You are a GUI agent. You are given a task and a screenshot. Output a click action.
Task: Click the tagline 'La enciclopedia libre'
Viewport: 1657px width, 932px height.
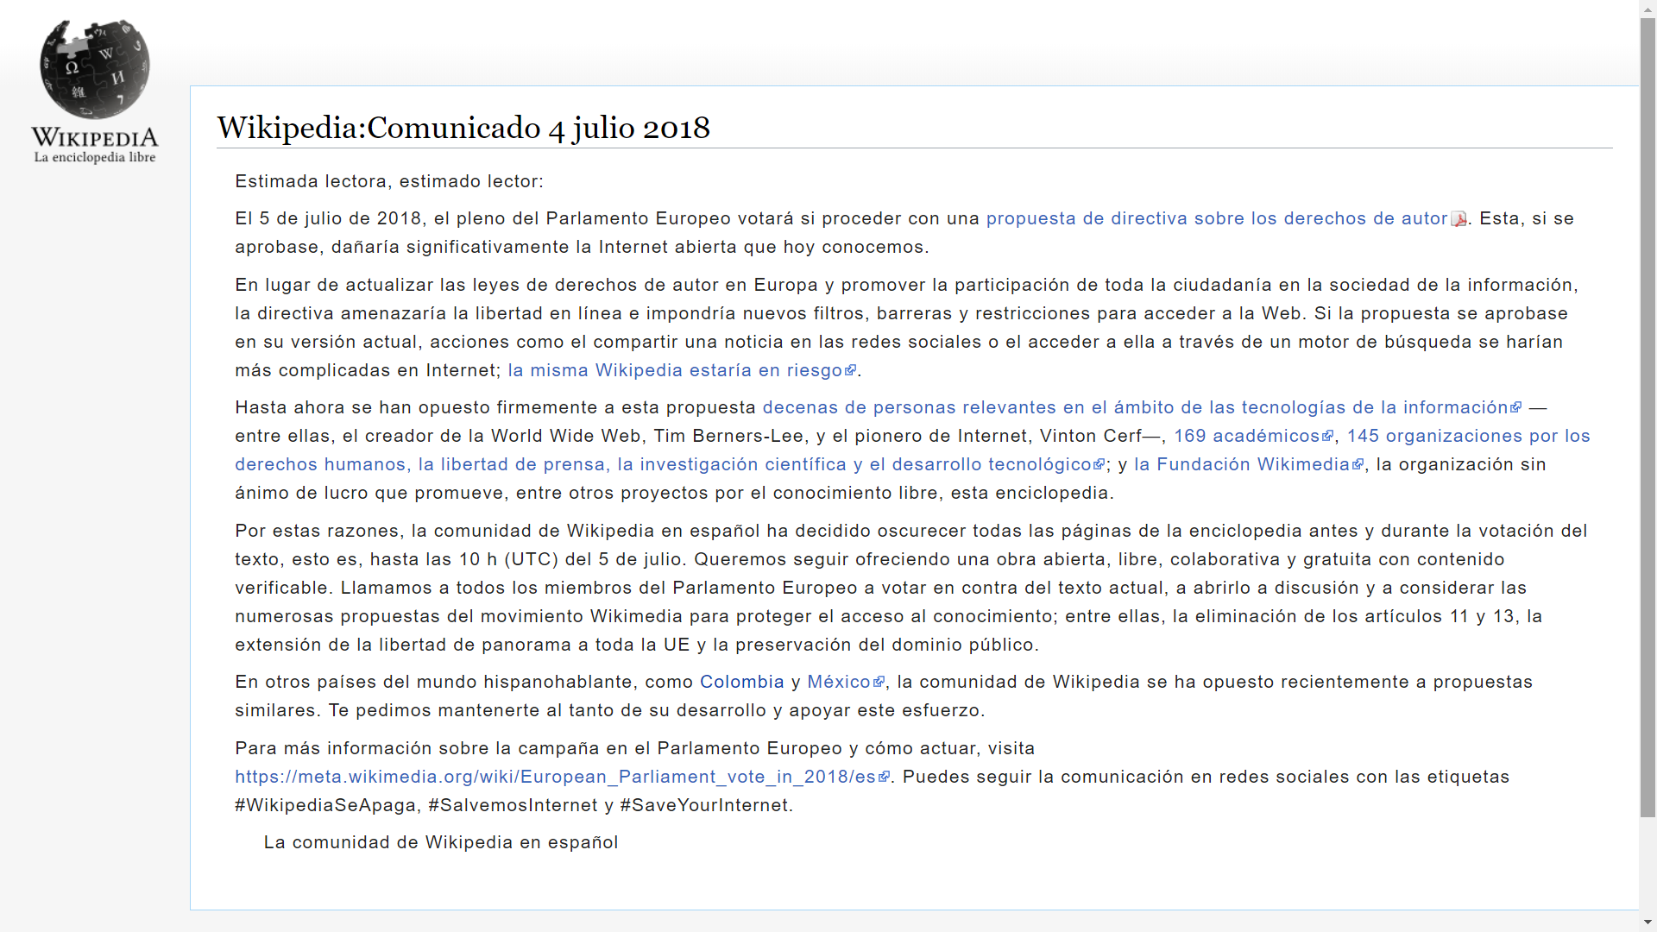(x=95, y=157)
